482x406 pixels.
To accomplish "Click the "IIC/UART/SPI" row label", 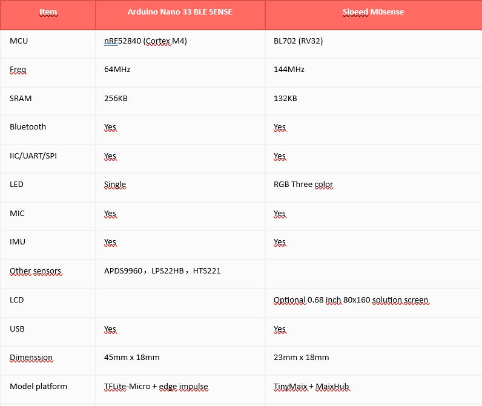I will coord(33,156).
